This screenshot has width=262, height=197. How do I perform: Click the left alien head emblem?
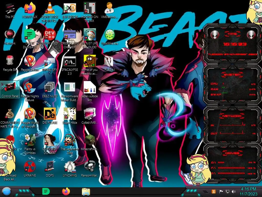pyautogui.click(x=215, y=35)
